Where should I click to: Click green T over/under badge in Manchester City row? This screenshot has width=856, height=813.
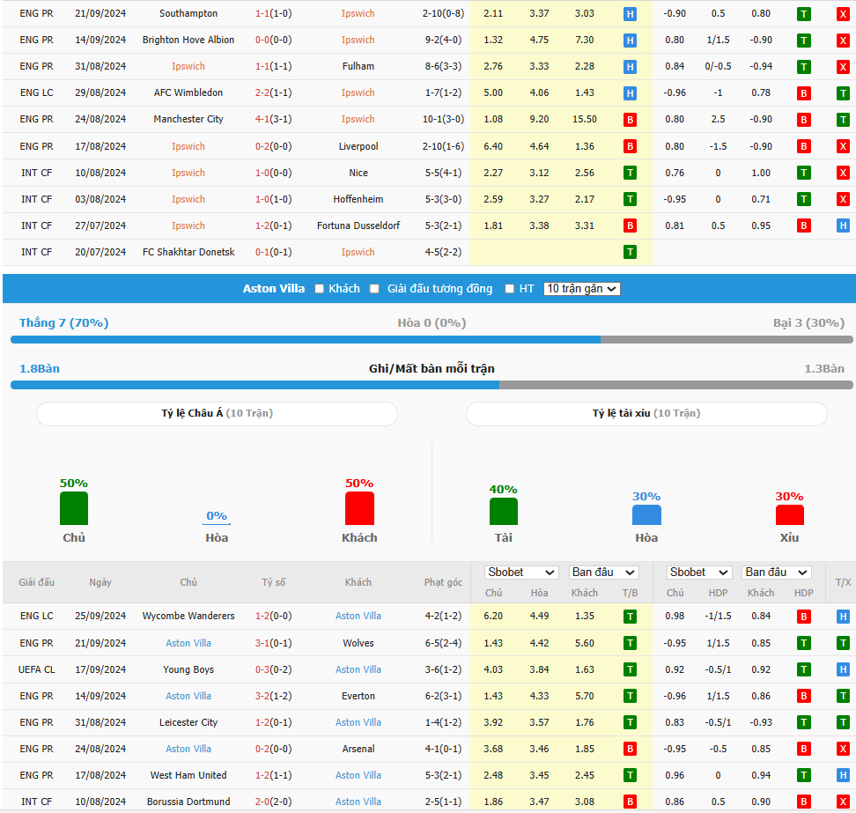click(x=843, y=120)
